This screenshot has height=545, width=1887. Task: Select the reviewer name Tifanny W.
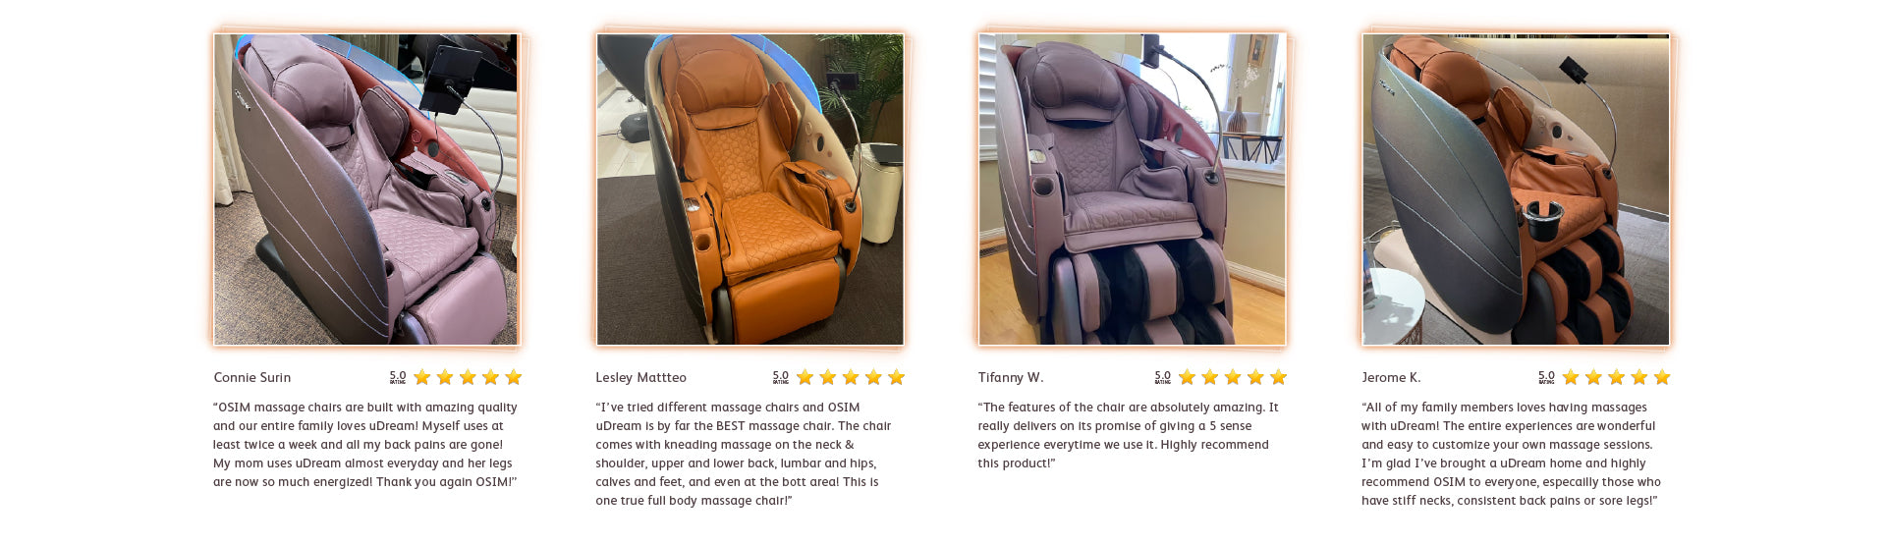[1011, 377]
